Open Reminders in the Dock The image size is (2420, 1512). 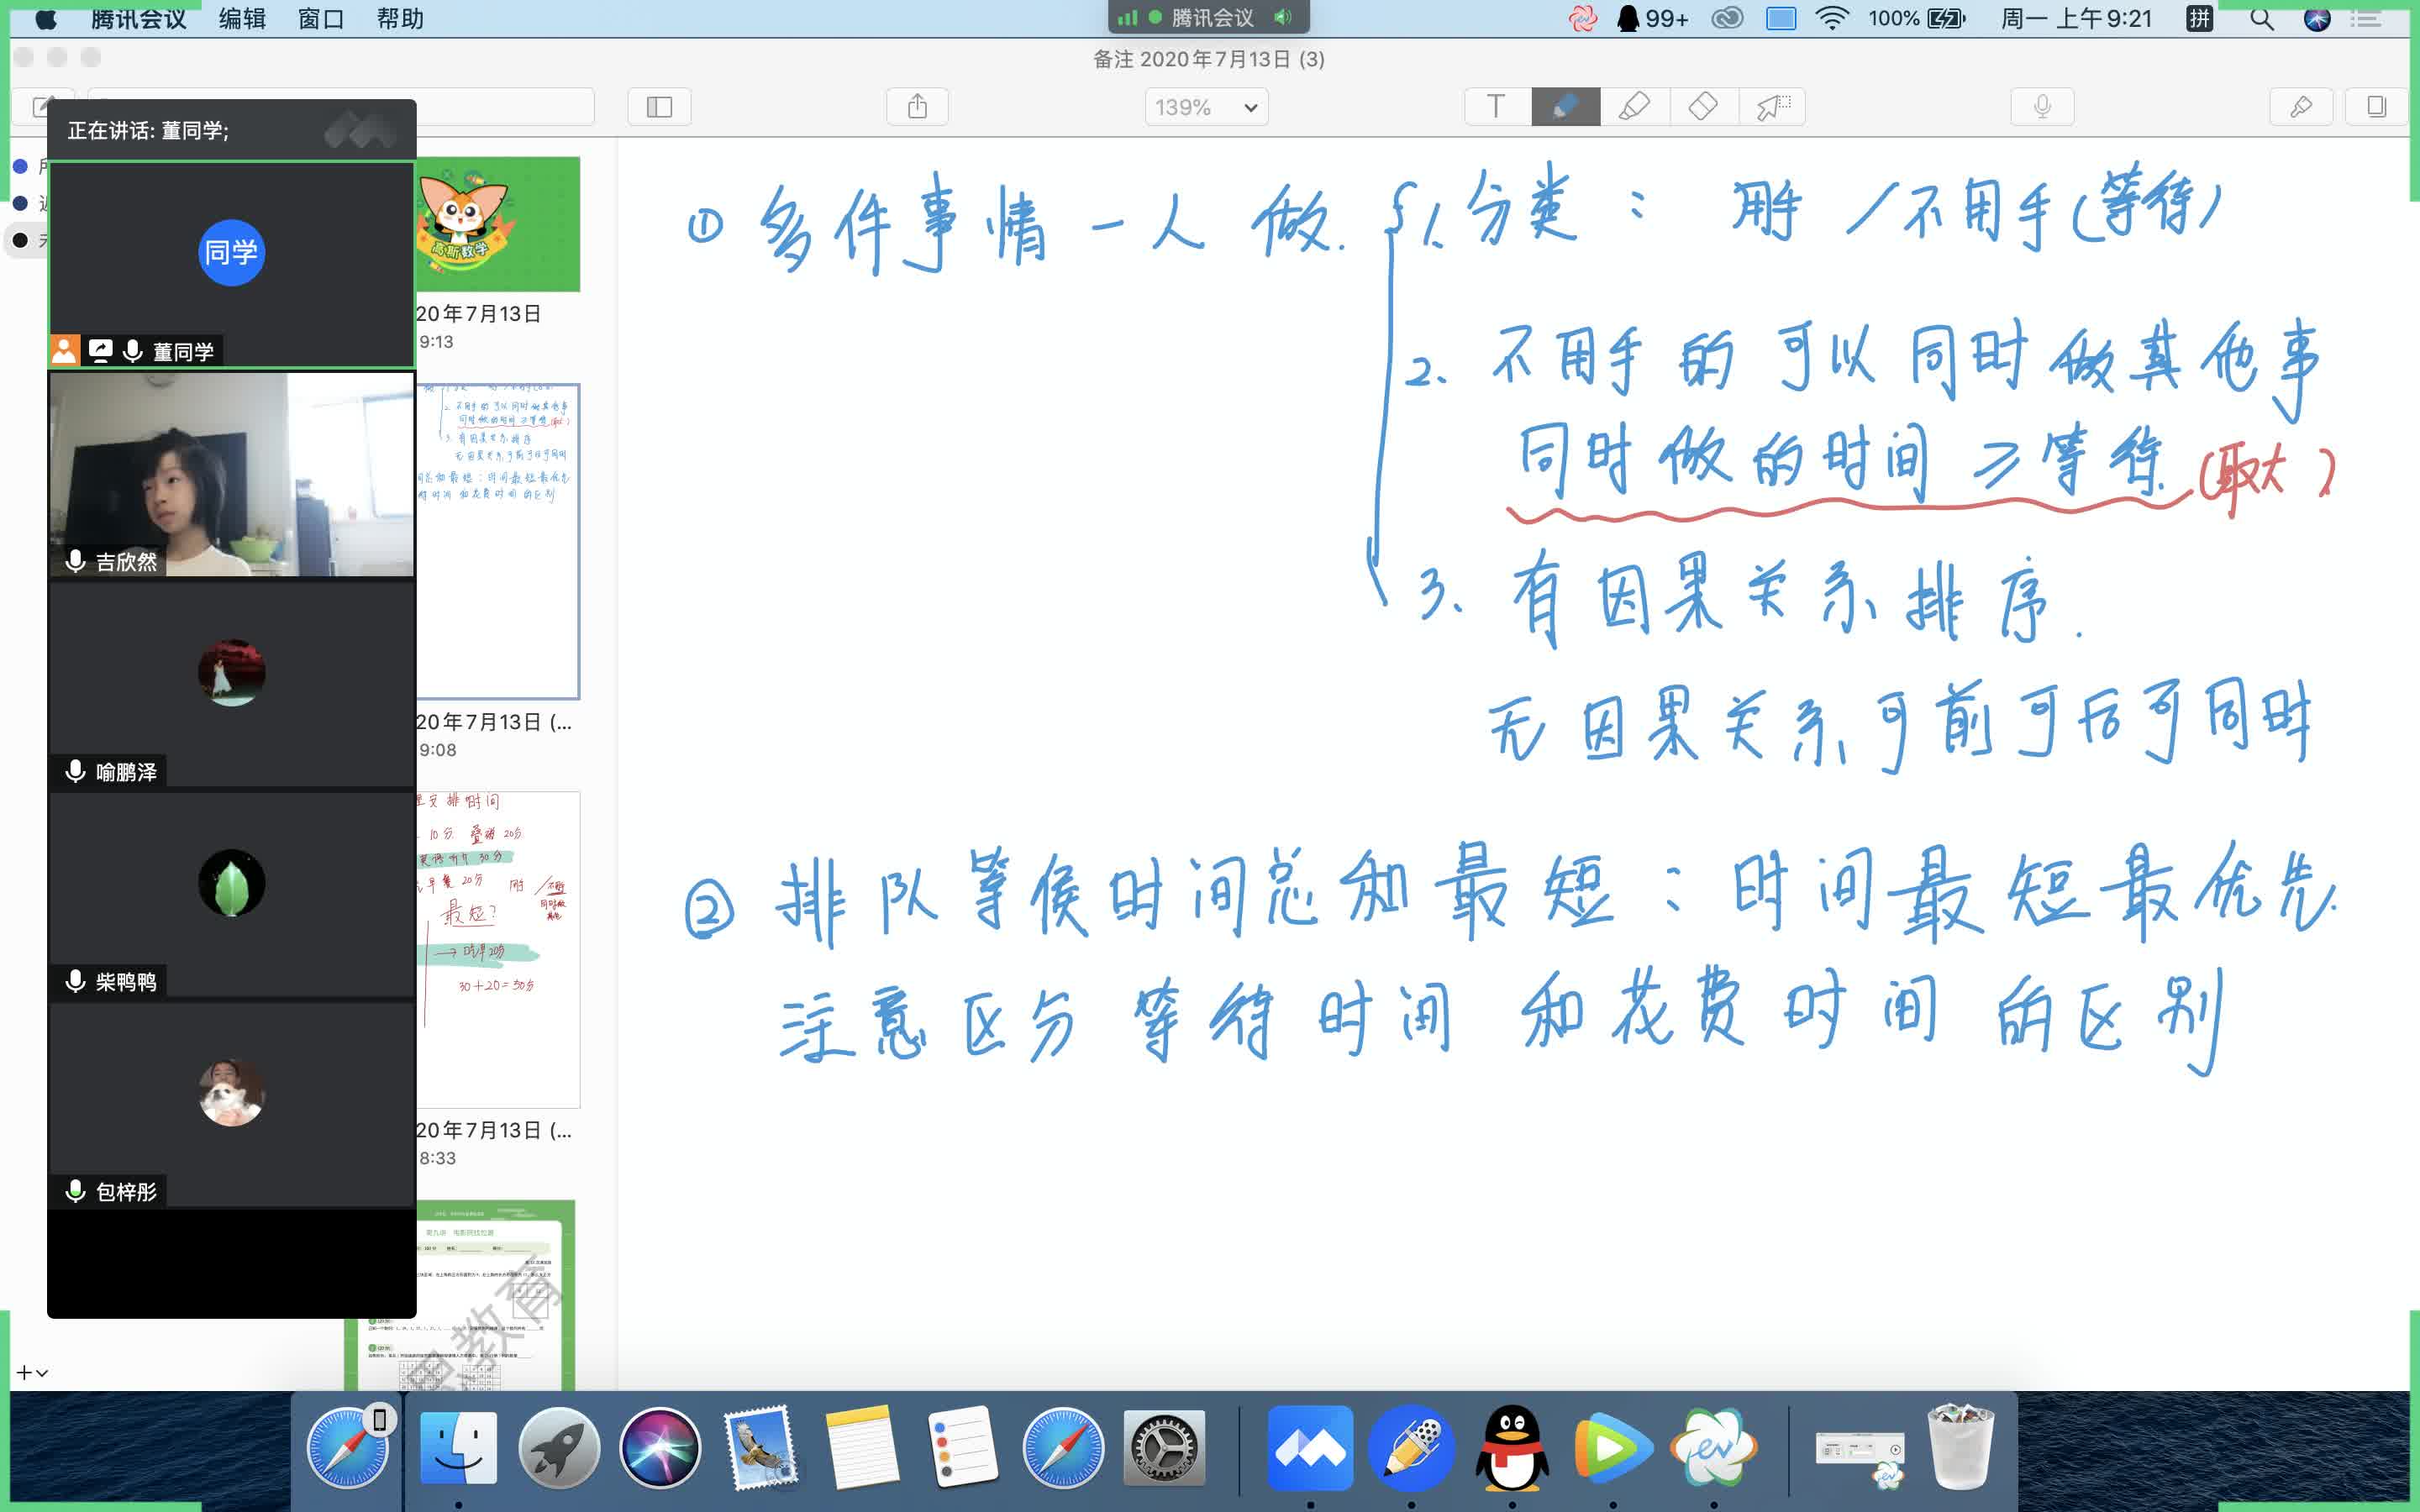tap(962, 1447)
